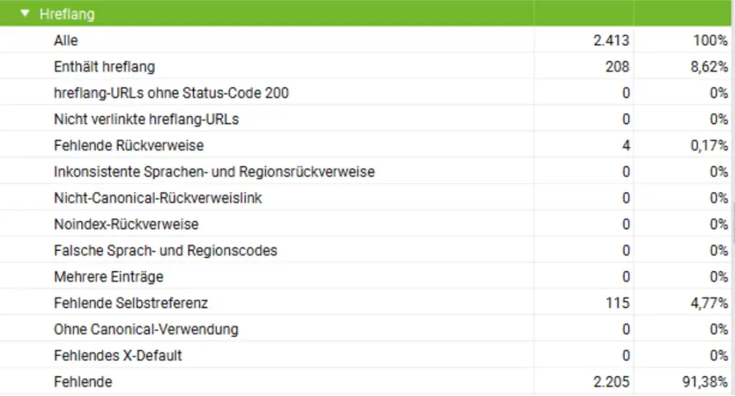Click Nicht verlinkte hreflang-URLs entry
This screenshot has height=396, width=735.
[x=146, y=120]
